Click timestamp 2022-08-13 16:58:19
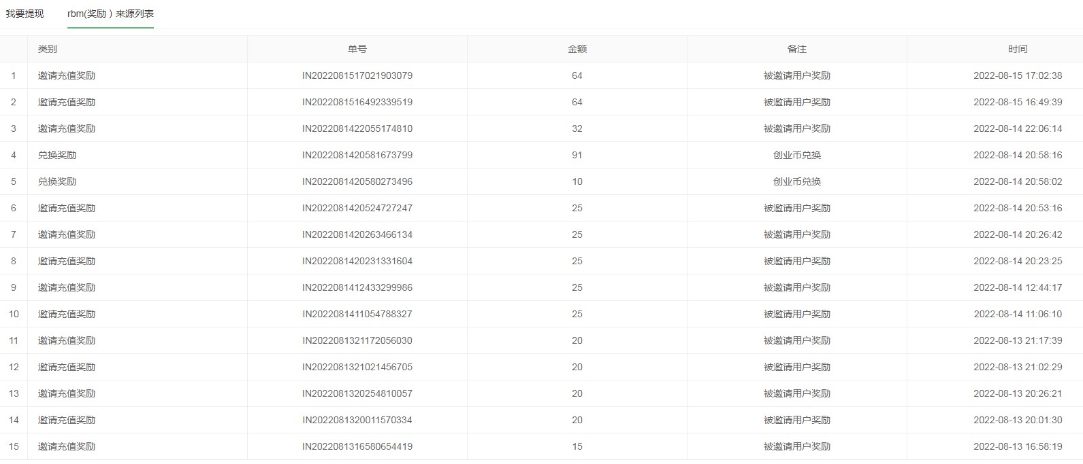Image resolution: width=1083 pixels, height=464 pixels. pyautogui.click(x=1018, y=446)
